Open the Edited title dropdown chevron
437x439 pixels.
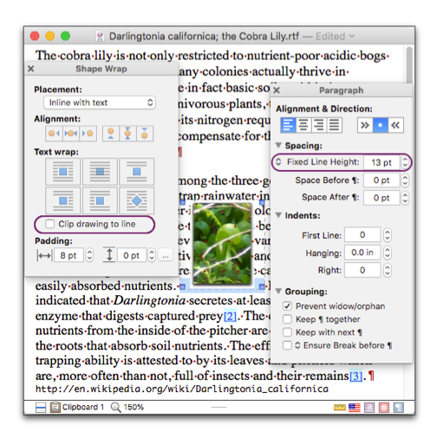pos(352,36)
